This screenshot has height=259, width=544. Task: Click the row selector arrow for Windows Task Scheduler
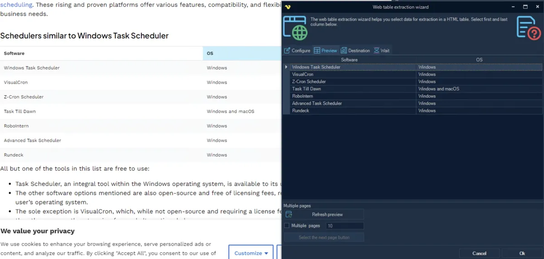(286, 67)
